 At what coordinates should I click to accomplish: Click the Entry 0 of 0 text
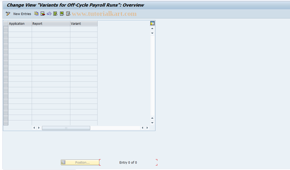128,162
